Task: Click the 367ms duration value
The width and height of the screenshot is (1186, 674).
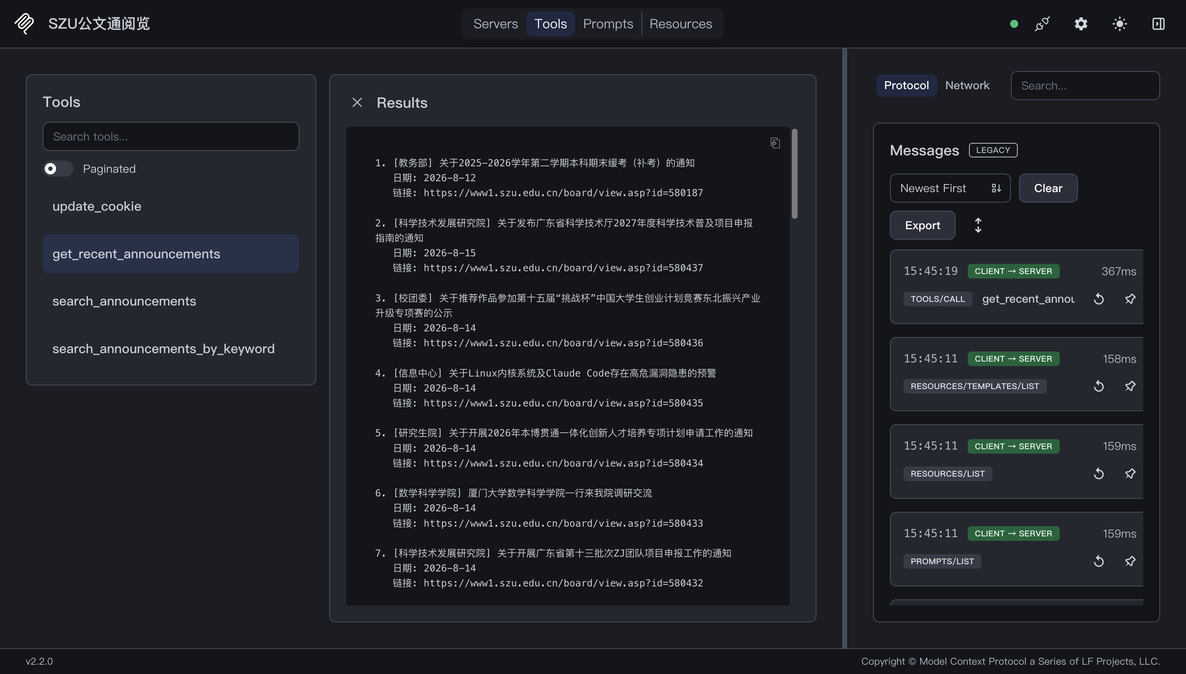Action: (x=1119, y=271)
